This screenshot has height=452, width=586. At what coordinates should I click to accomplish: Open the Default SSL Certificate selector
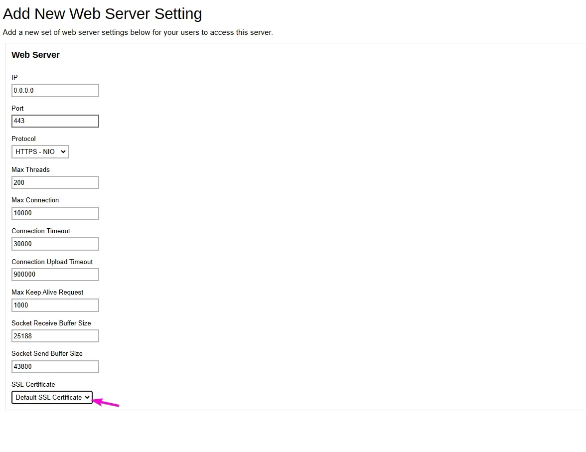[x=52, y=397]
